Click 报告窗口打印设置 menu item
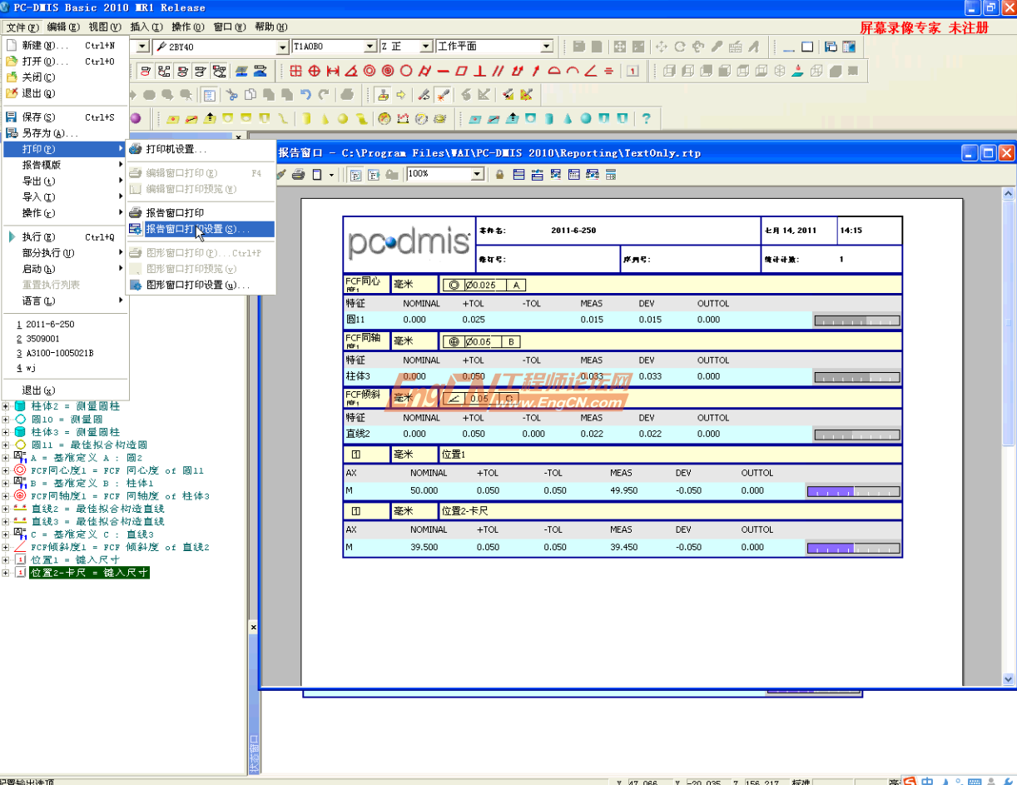This screenshot has height=785, width=1017. pos(200,229)
